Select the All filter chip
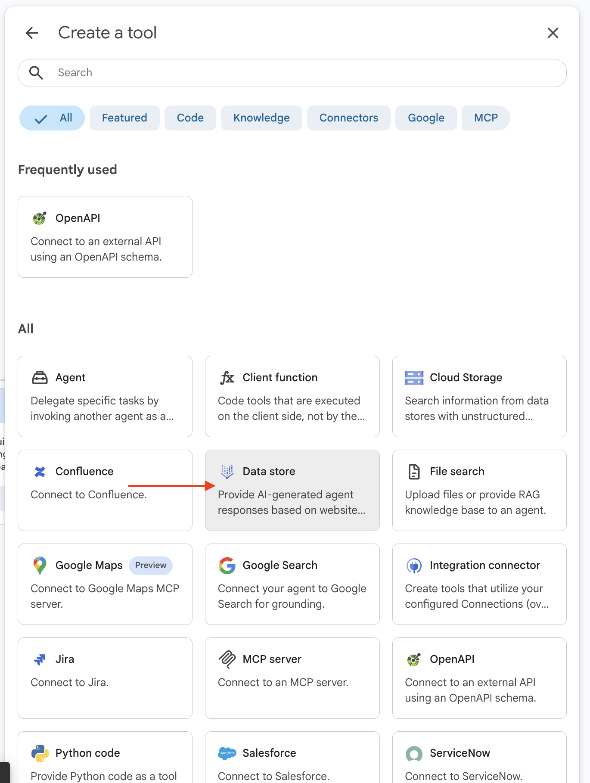The width and height of the screenshot is (590, 783). [52, 118]
